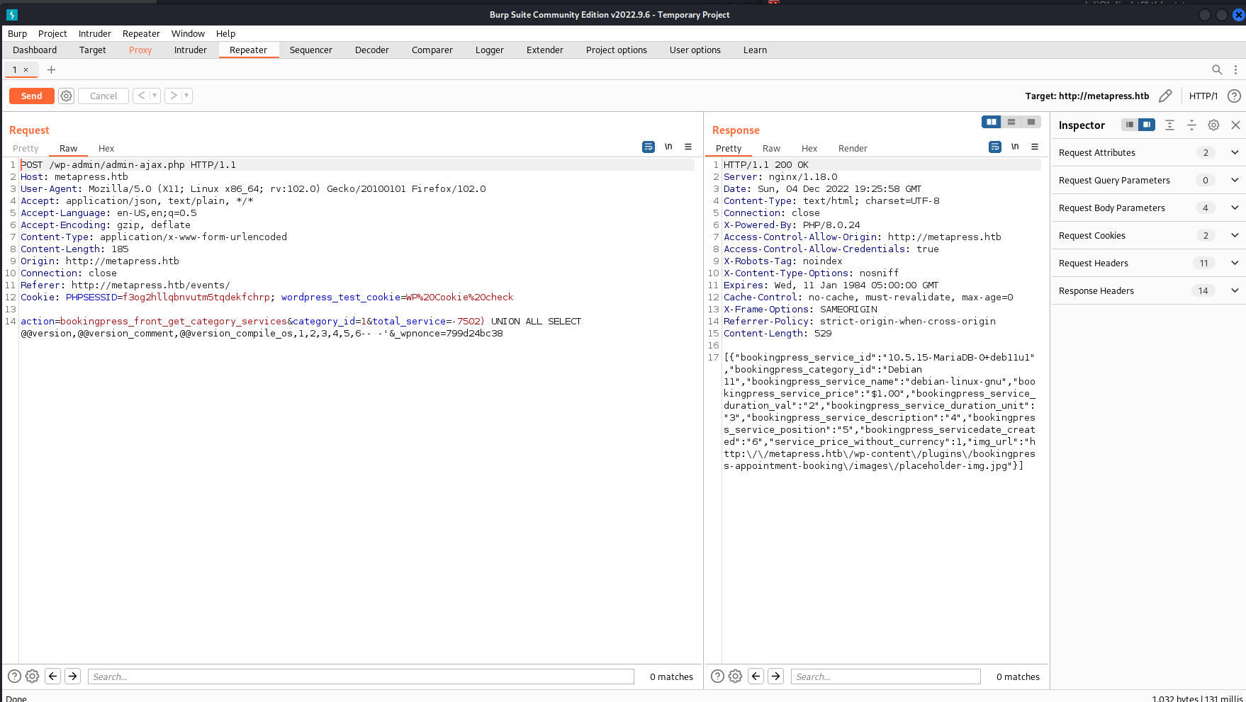
Task: Click the search magnifier in tab bar
Action: tap(1217, 69)
